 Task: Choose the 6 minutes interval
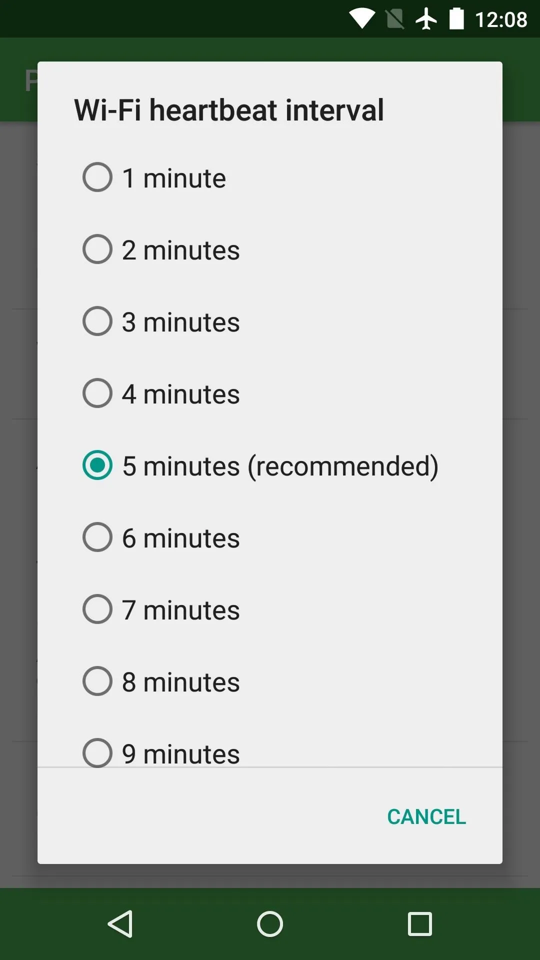pyautogui.click(x=270, y=538)
